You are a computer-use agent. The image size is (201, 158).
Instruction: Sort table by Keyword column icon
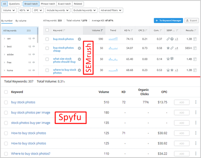pyautogui.click(x=64, y=31)
